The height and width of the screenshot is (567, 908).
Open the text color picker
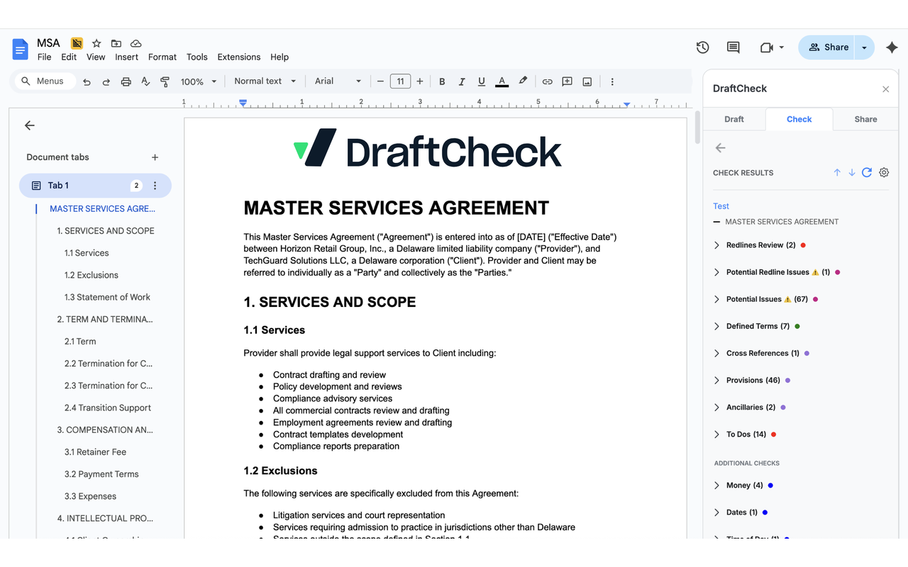pos(502,82)
